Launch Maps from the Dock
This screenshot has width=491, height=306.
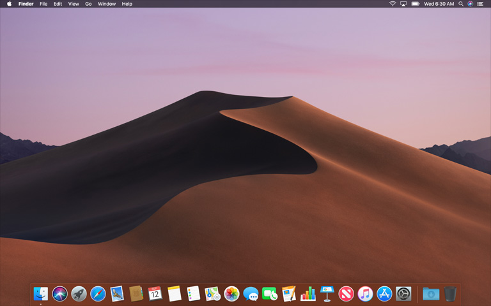213,294
